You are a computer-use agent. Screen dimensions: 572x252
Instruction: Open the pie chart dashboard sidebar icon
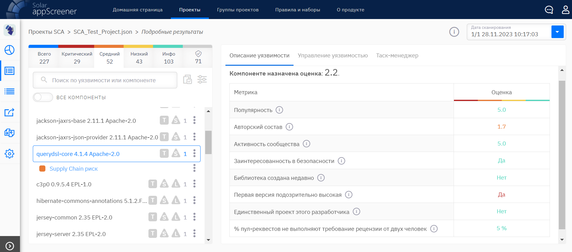(x=10, y=50)
